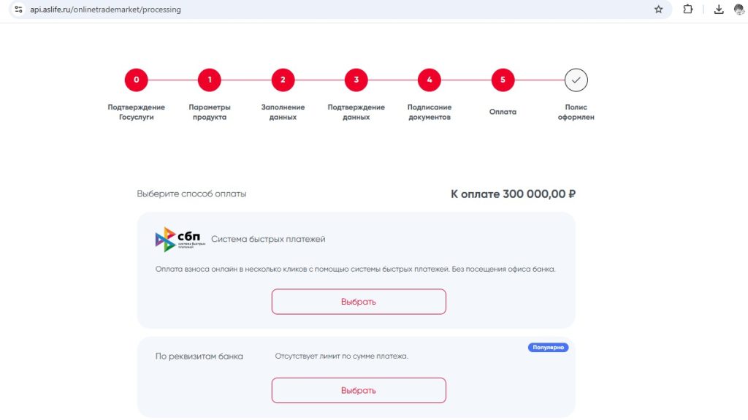Image resolution: width=748 pixels, height=420 pixels.
Task: Choose bank details payment with Выбрать button
Action: pos(359,390)
